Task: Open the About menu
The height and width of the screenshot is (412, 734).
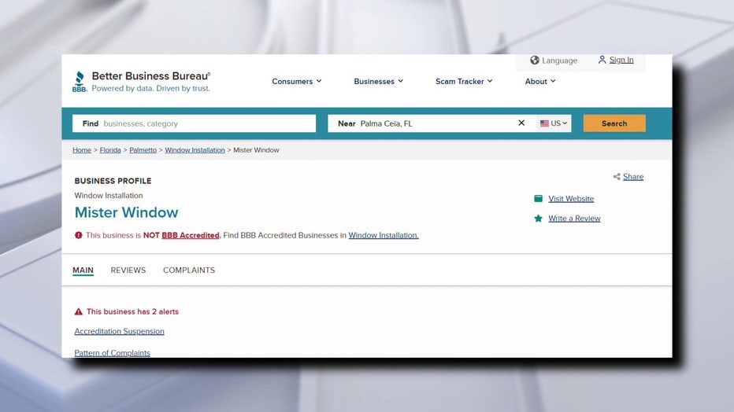Action: click(x=540, y=82)
